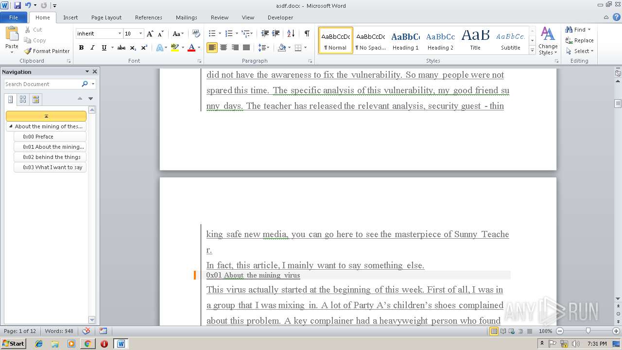Toggle Strikethrough formatting
The height and width of the screenshot is (350, 622).
tap(121, 48)
